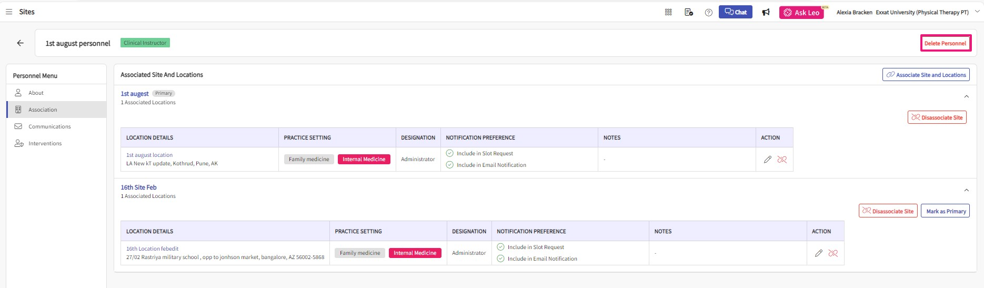Viewport: 984px width, 288px height.
Task: Open the user account dropdown chevron
Action: click(977, 12)
